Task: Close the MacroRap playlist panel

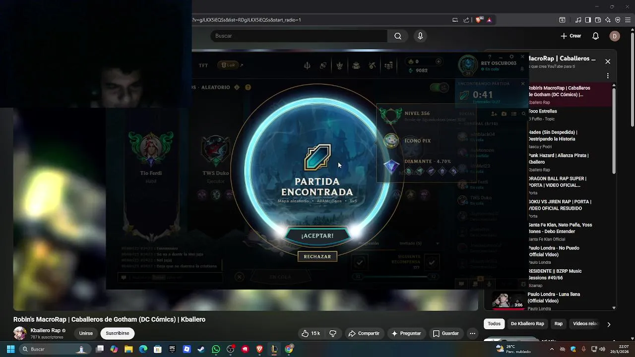Action: point(608,61)
